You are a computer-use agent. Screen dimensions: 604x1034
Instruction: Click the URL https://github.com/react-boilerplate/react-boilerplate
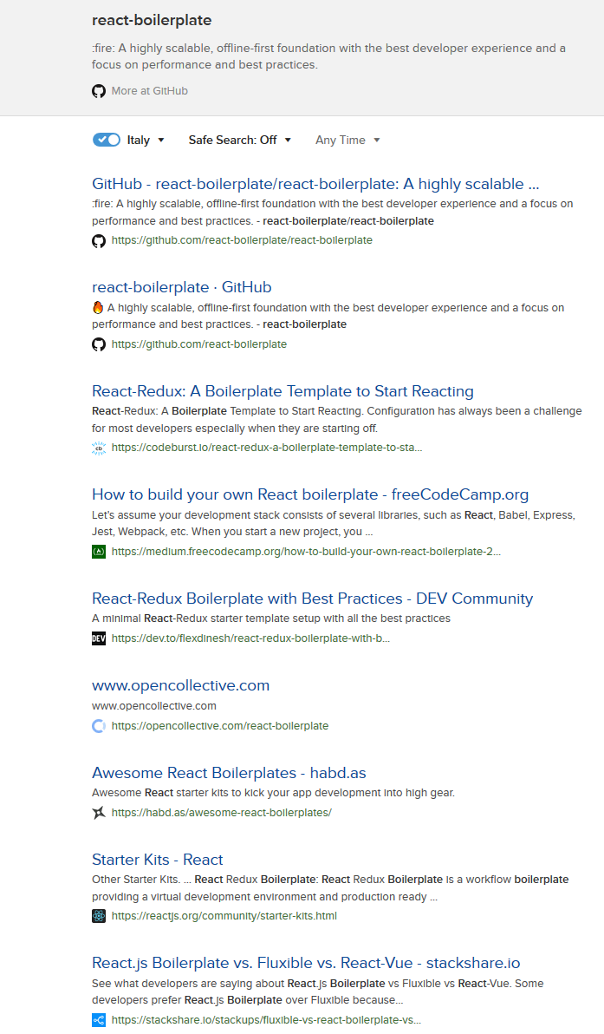(242, 240)
